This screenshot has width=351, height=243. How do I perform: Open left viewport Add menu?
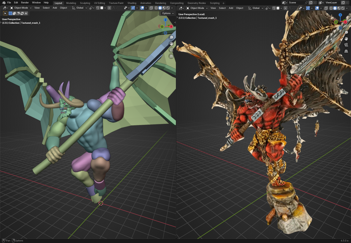(x=55, y=8)
